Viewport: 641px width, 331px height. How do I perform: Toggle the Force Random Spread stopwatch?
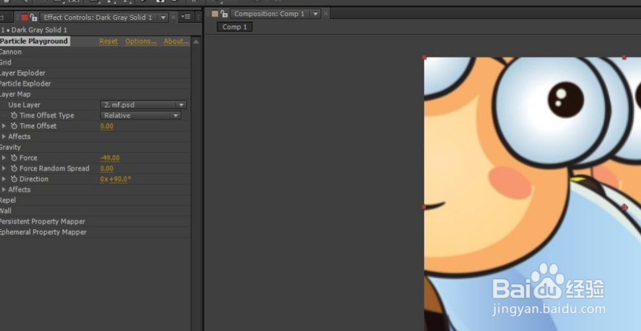(14, 168)
